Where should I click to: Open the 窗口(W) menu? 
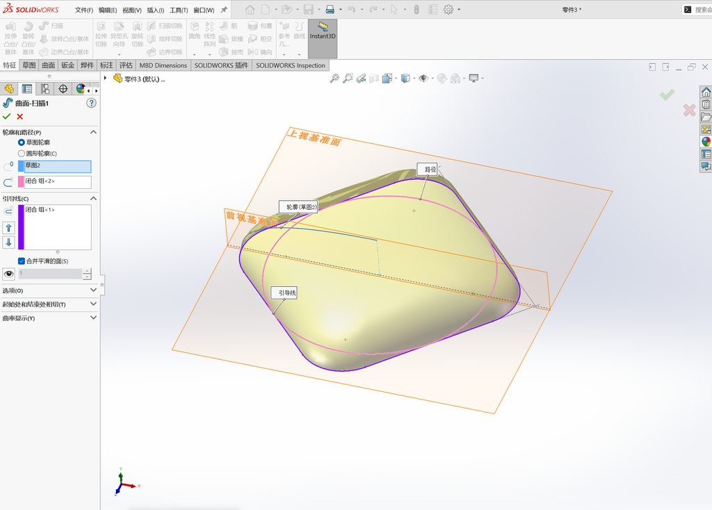204,10
